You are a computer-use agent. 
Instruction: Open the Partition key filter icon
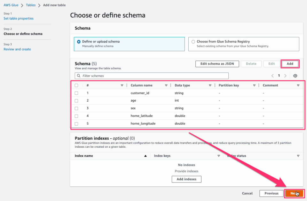pos(254,85)
